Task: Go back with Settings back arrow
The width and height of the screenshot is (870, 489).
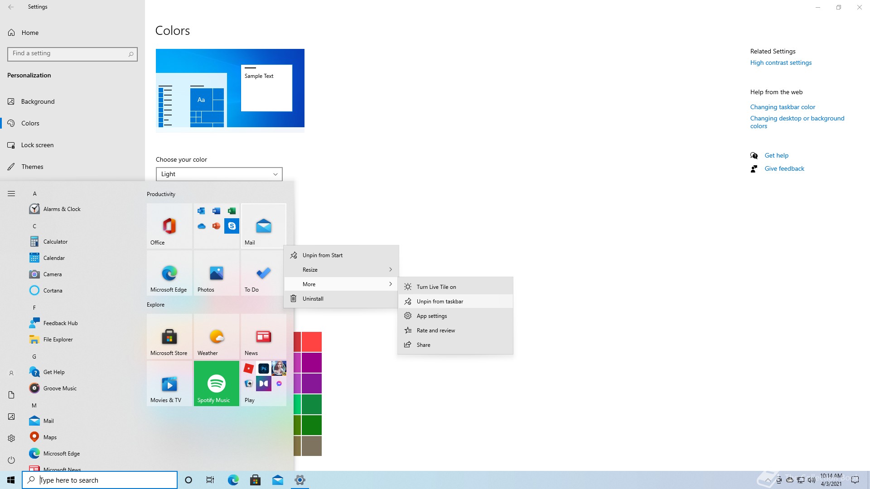Action: [11, 7]
